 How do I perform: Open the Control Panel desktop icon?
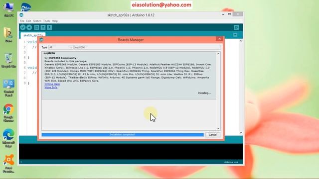pyautogui.click(x=8, y=88)
